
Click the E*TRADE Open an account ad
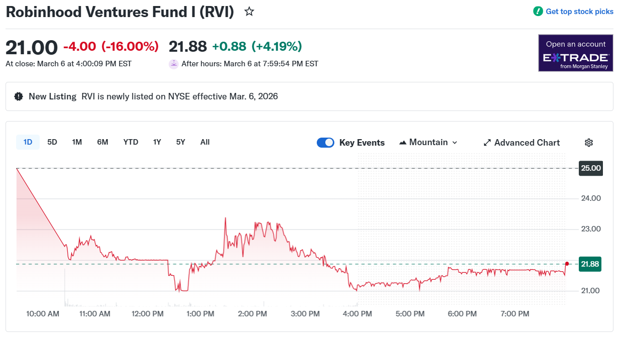[x=576, y=53]
